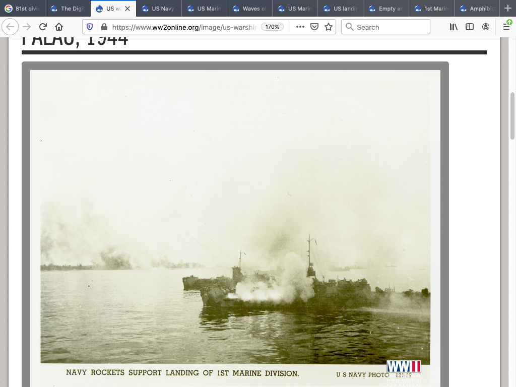The image size is (516, 387).
Task: View site security padlock information
Action: click(x=104, y=27)
